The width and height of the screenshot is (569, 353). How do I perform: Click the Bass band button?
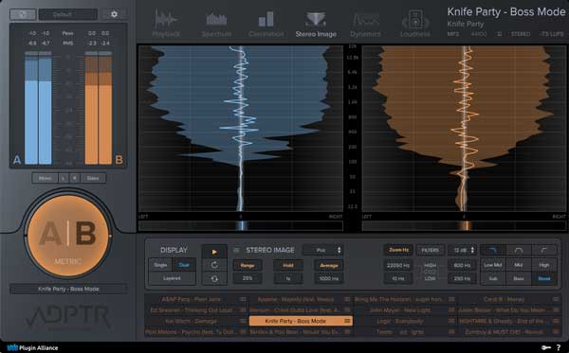point(518,278)
